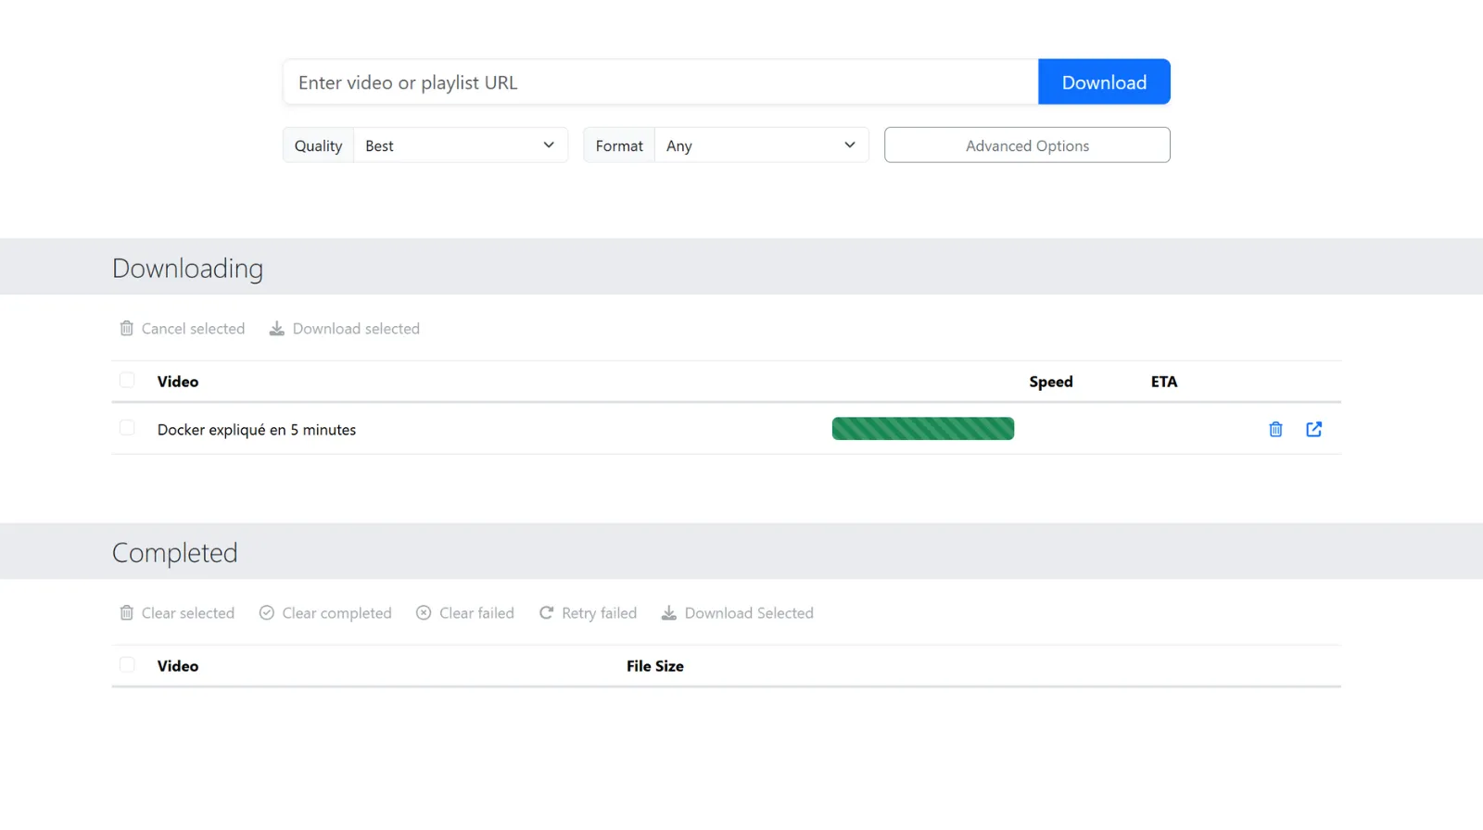Click the Clear selected trash icon

pyautogui.click(x=127, y=613)
